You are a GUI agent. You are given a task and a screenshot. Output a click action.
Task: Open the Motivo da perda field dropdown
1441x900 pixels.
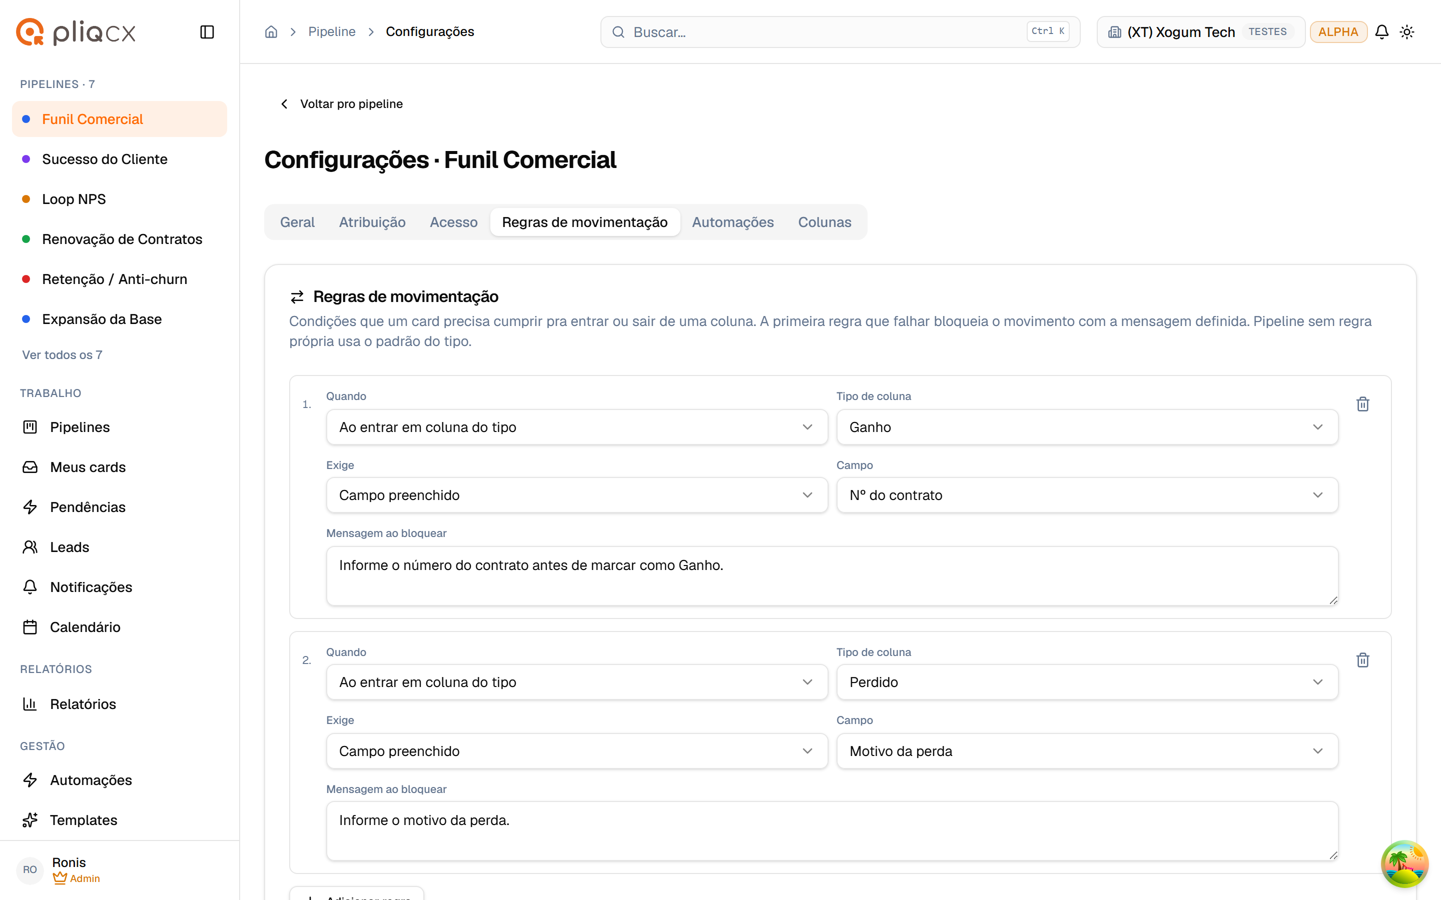coord(1087,750)
